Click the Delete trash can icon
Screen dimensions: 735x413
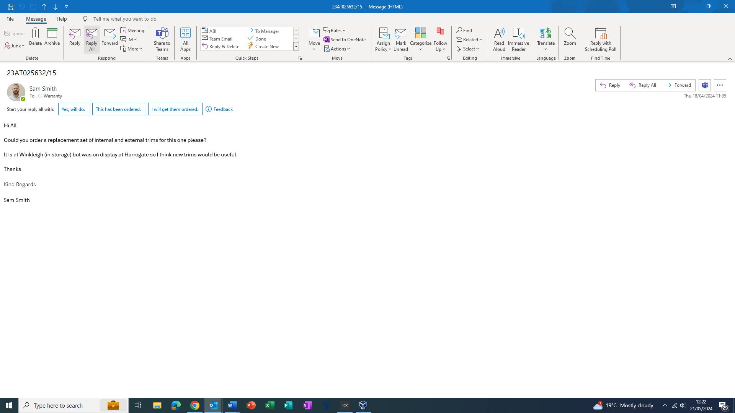click(x=35, y=33)
